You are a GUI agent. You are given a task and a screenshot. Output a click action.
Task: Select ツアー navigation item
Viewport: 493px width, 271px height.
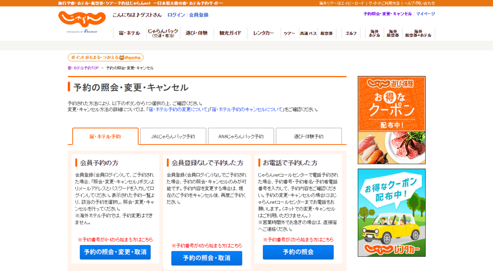(x=290, y=33)
